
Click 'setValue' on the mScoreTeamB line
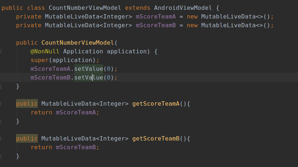point(89,78)
